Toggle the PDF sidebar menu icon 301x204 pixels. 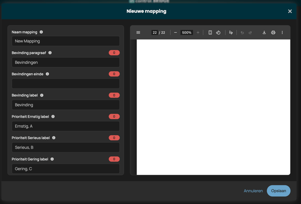(138, 33)
